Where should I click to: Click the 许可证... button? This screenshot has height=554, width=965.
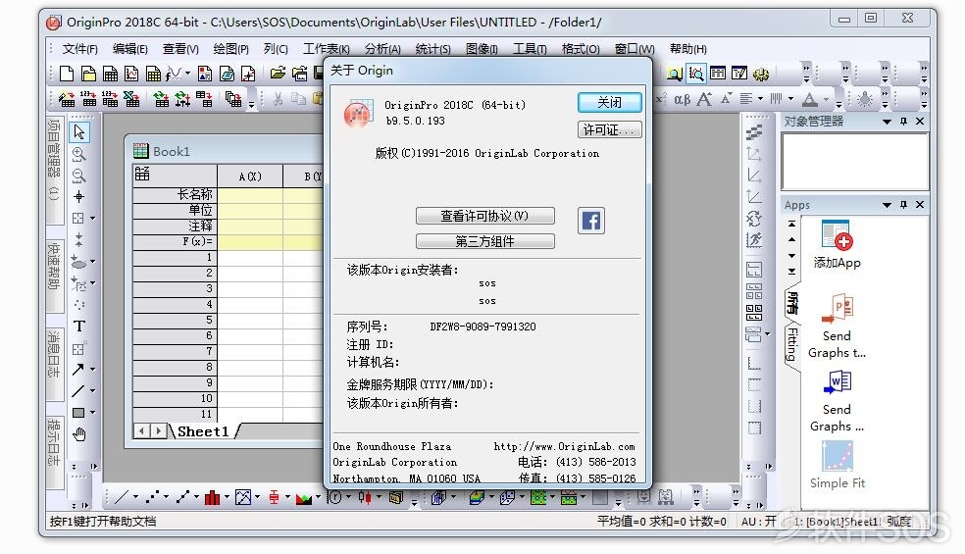[609, 129]
